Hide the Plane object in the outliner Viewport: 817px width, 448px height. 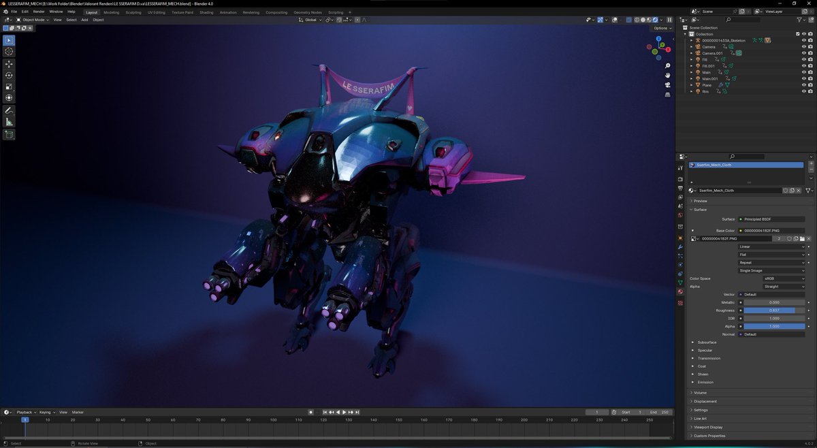click(x=804, y=85)
